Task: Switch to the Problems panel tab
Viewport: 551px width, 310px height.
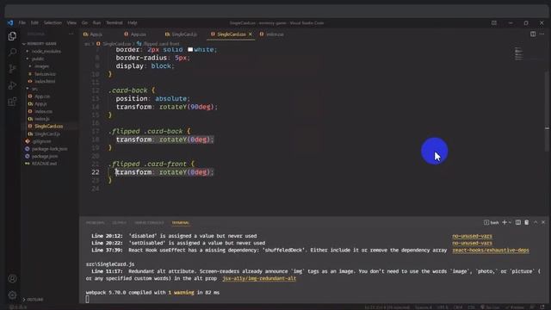Action: pos(96,223)
